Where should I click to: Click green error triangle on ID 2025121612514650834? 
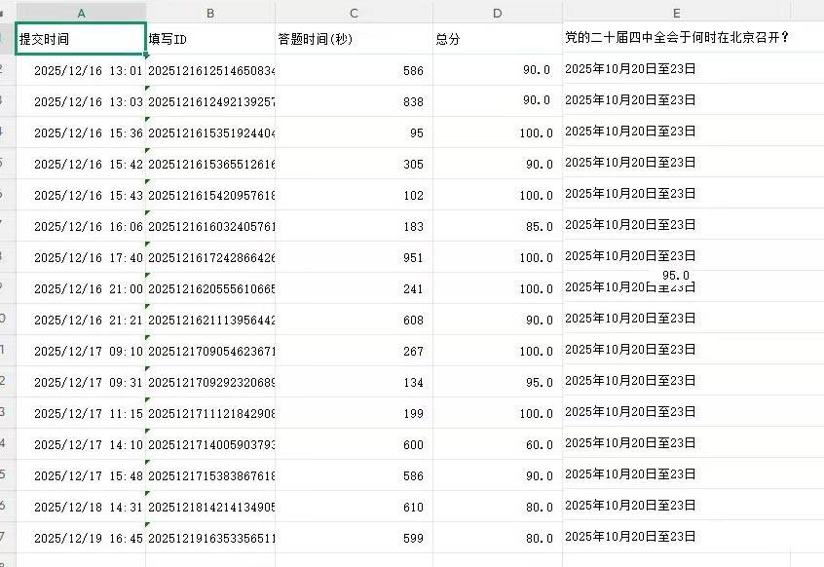[x=149, y=57]
